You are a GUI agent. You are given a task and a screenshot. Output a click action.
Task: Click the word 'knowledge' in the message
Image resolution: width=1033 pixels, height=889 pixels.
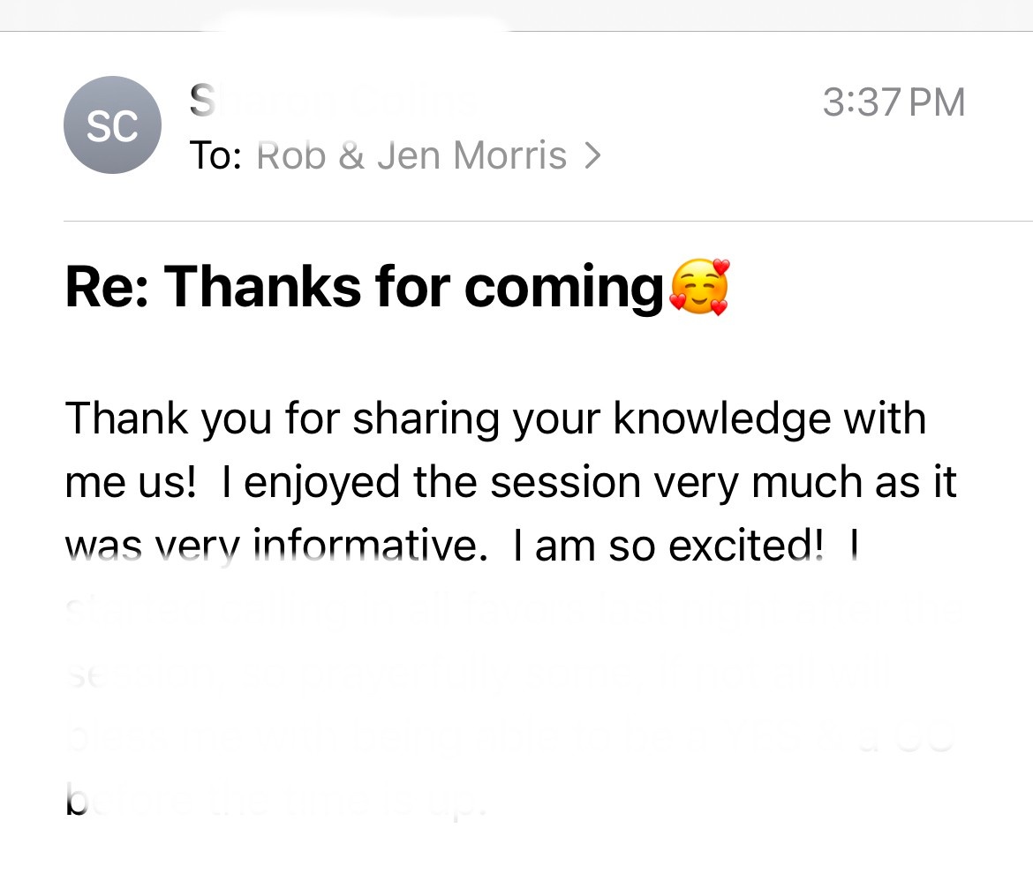tap(722, 419)
